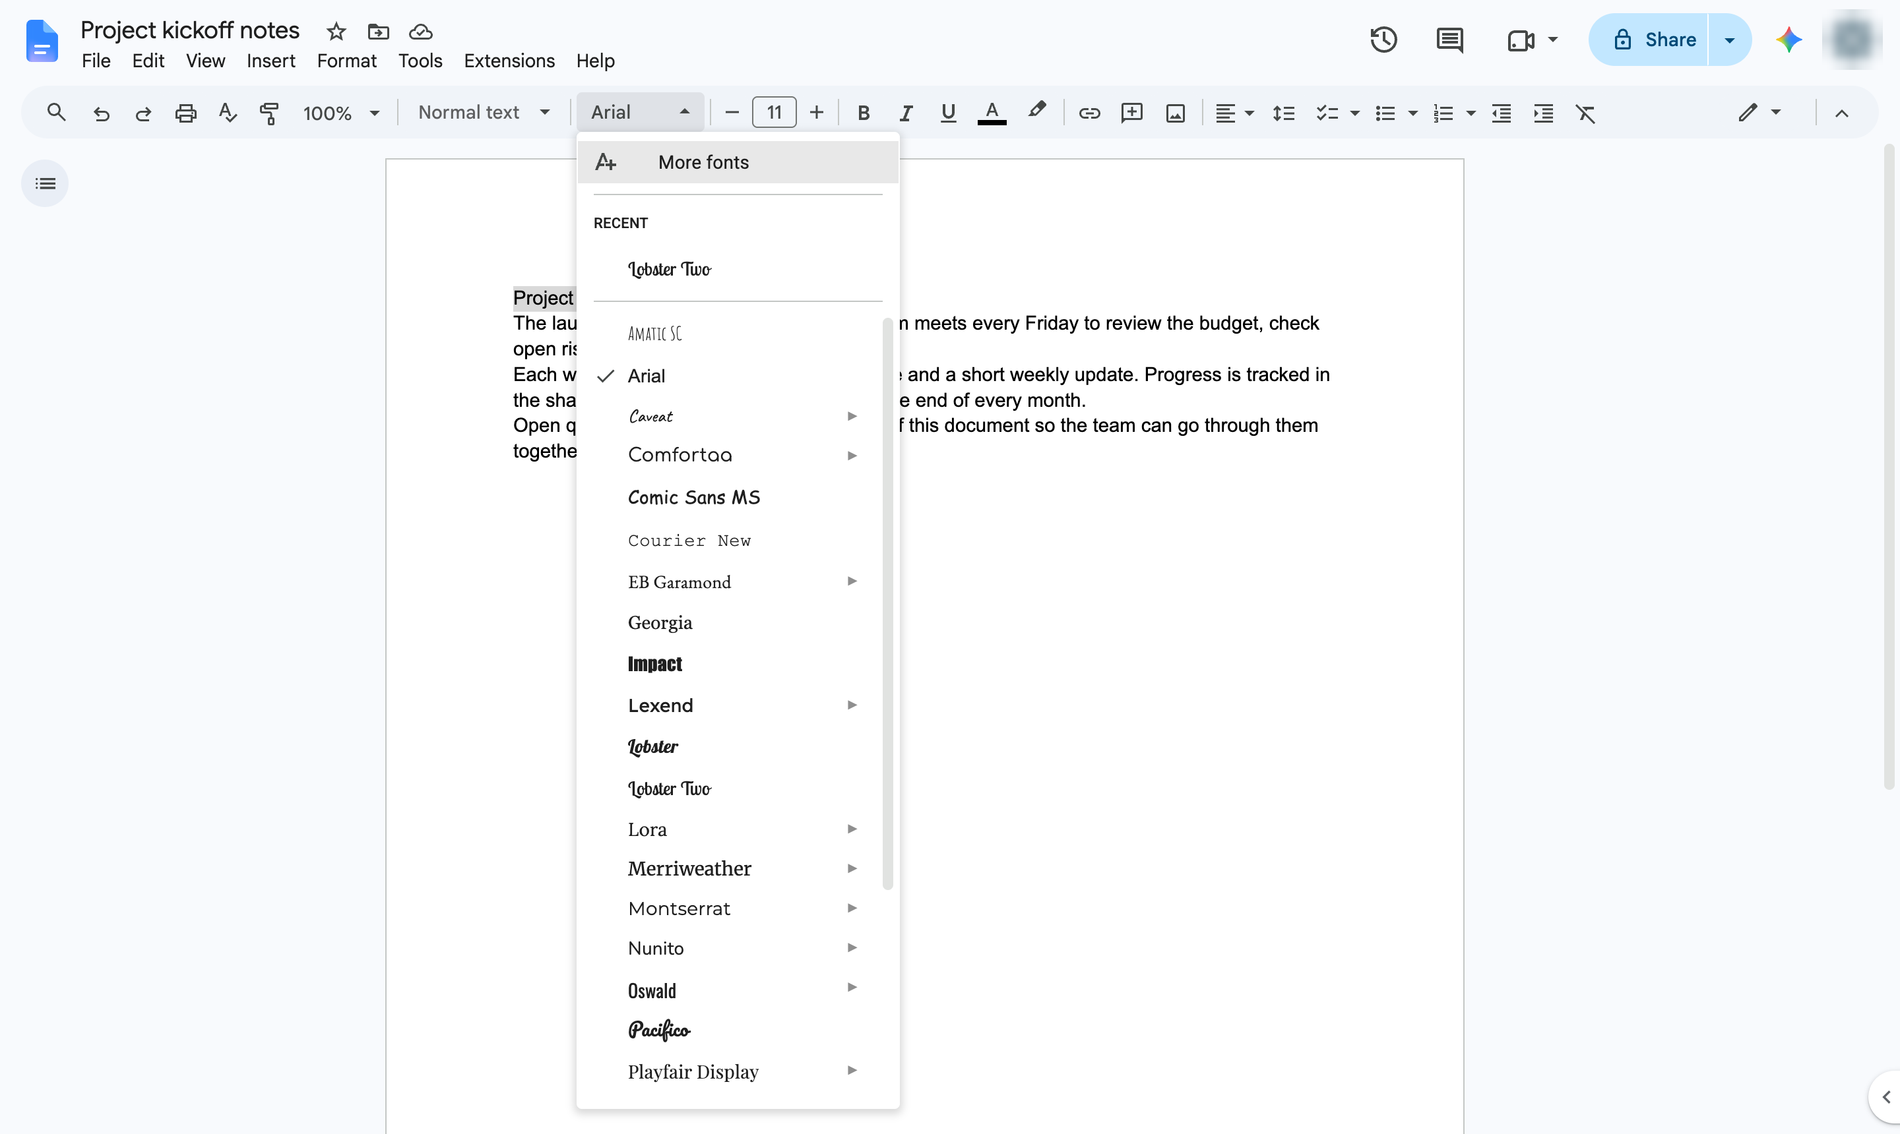1900x1134 pixels.
Task: Increase font size with plus
Action: pyautogui.click(x=817, y=113)
